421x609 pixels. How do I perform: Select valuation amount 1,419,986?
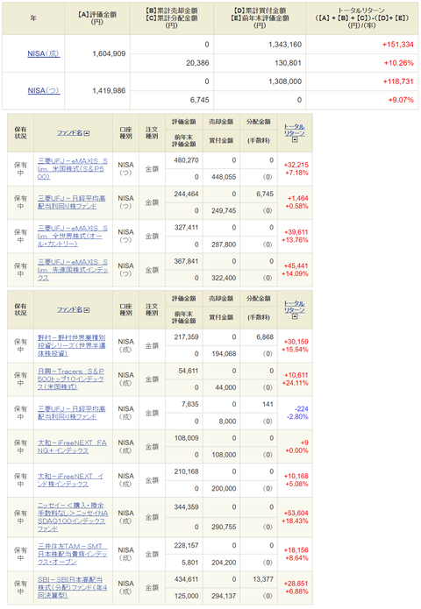coord(109,90)
